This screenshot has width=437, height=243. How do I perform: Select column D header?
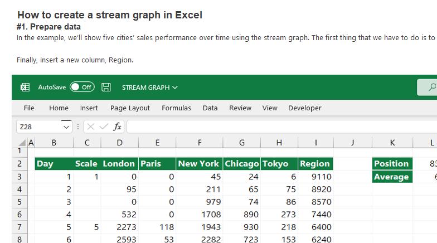tap(119, 143)
